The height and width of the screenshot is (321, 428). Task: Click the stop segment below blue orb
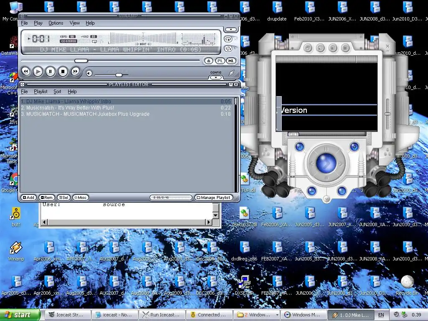(x=326, y=178)
